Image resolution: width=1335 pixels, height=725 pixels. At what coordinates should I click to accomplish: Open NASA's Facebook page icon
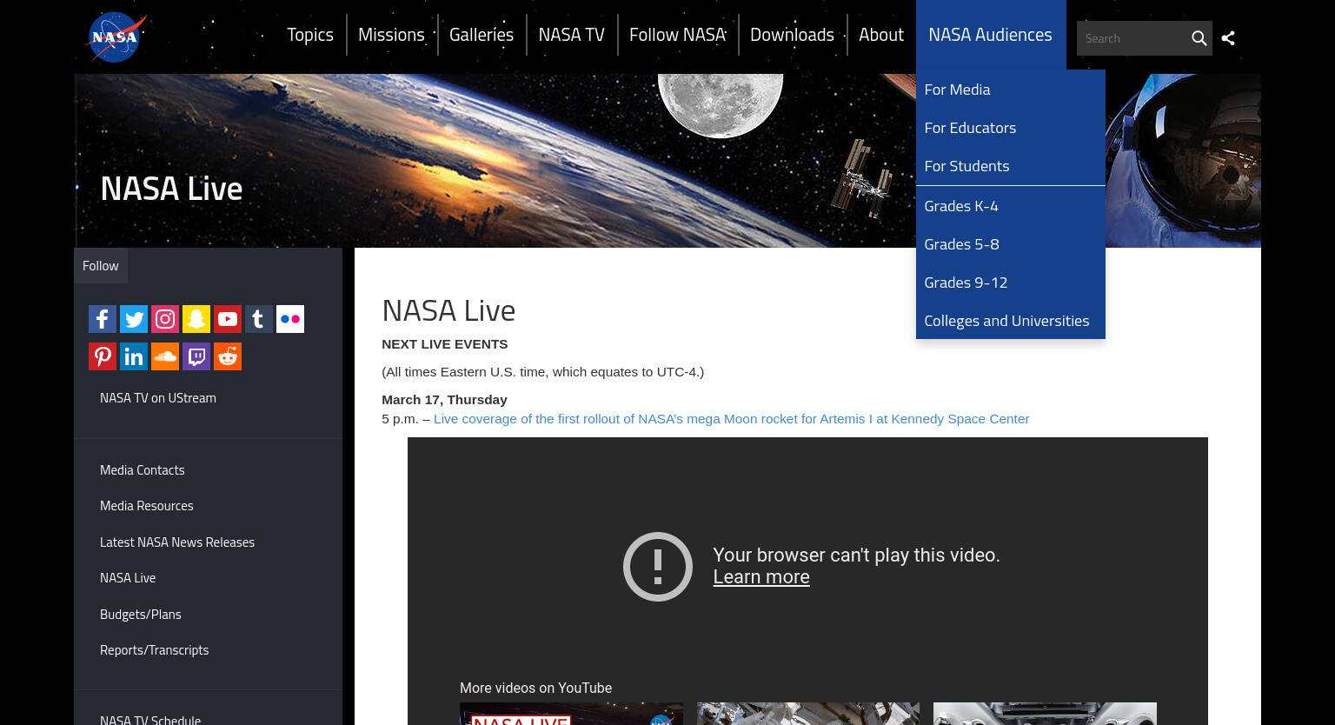tap(103, 319)
